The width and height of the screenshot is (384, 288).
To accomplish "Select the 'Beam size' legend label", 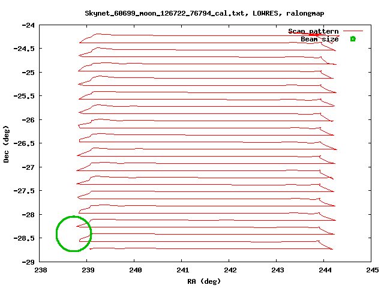I will (x=320, y=39).
